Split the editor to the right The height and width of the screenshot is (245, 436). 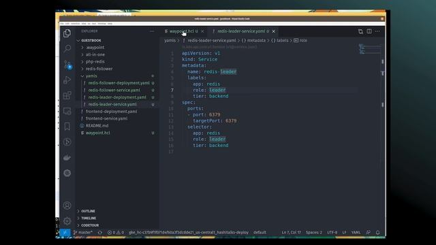(x=369, y=31)
